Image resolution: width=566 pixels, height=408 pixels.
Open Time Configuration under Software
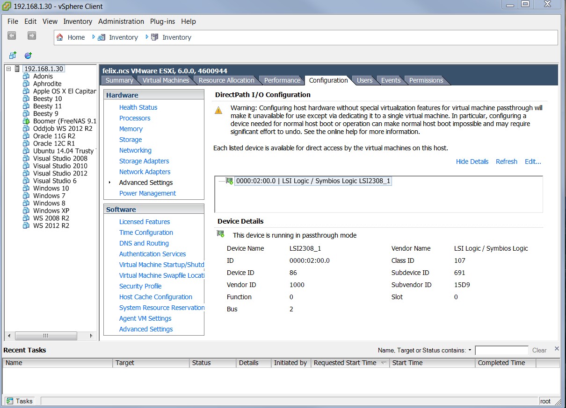tap(146, 232)
